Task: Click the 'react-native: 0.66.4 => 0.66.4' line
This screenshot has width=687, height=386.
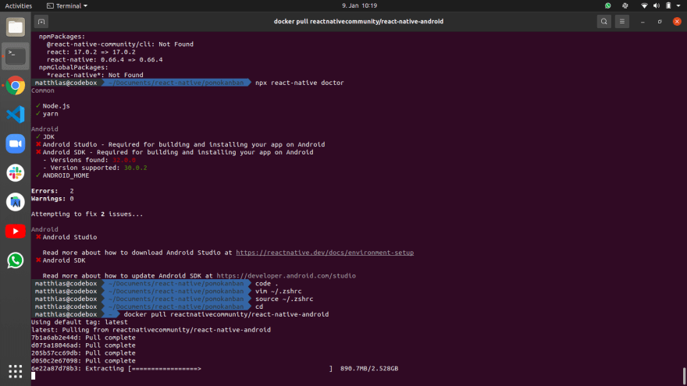Action: tap(105, 59)
